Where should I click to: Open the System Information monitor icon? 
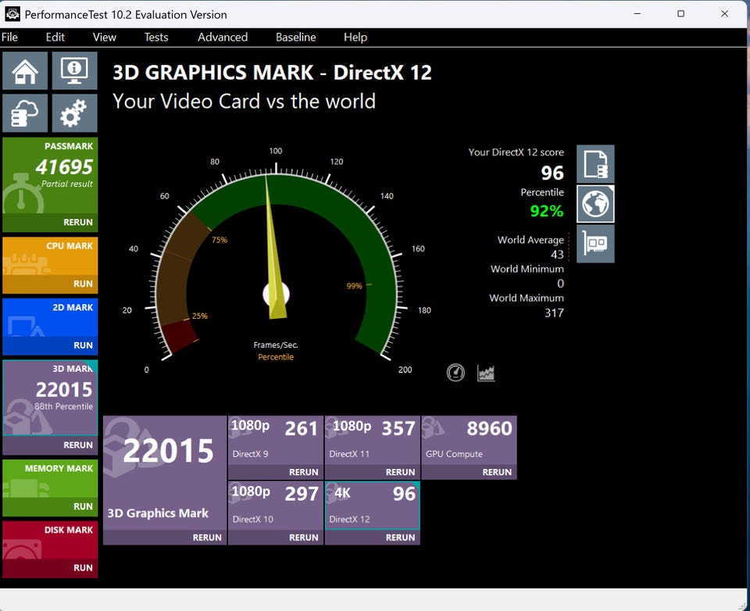click(x=74, y=71)
